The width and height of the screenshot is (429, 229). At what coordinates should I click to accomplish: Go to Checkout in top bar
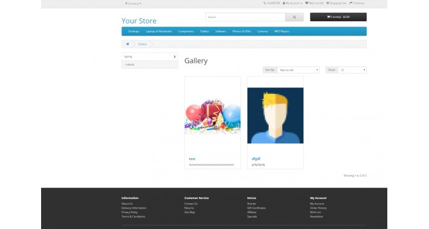[356, 3]
